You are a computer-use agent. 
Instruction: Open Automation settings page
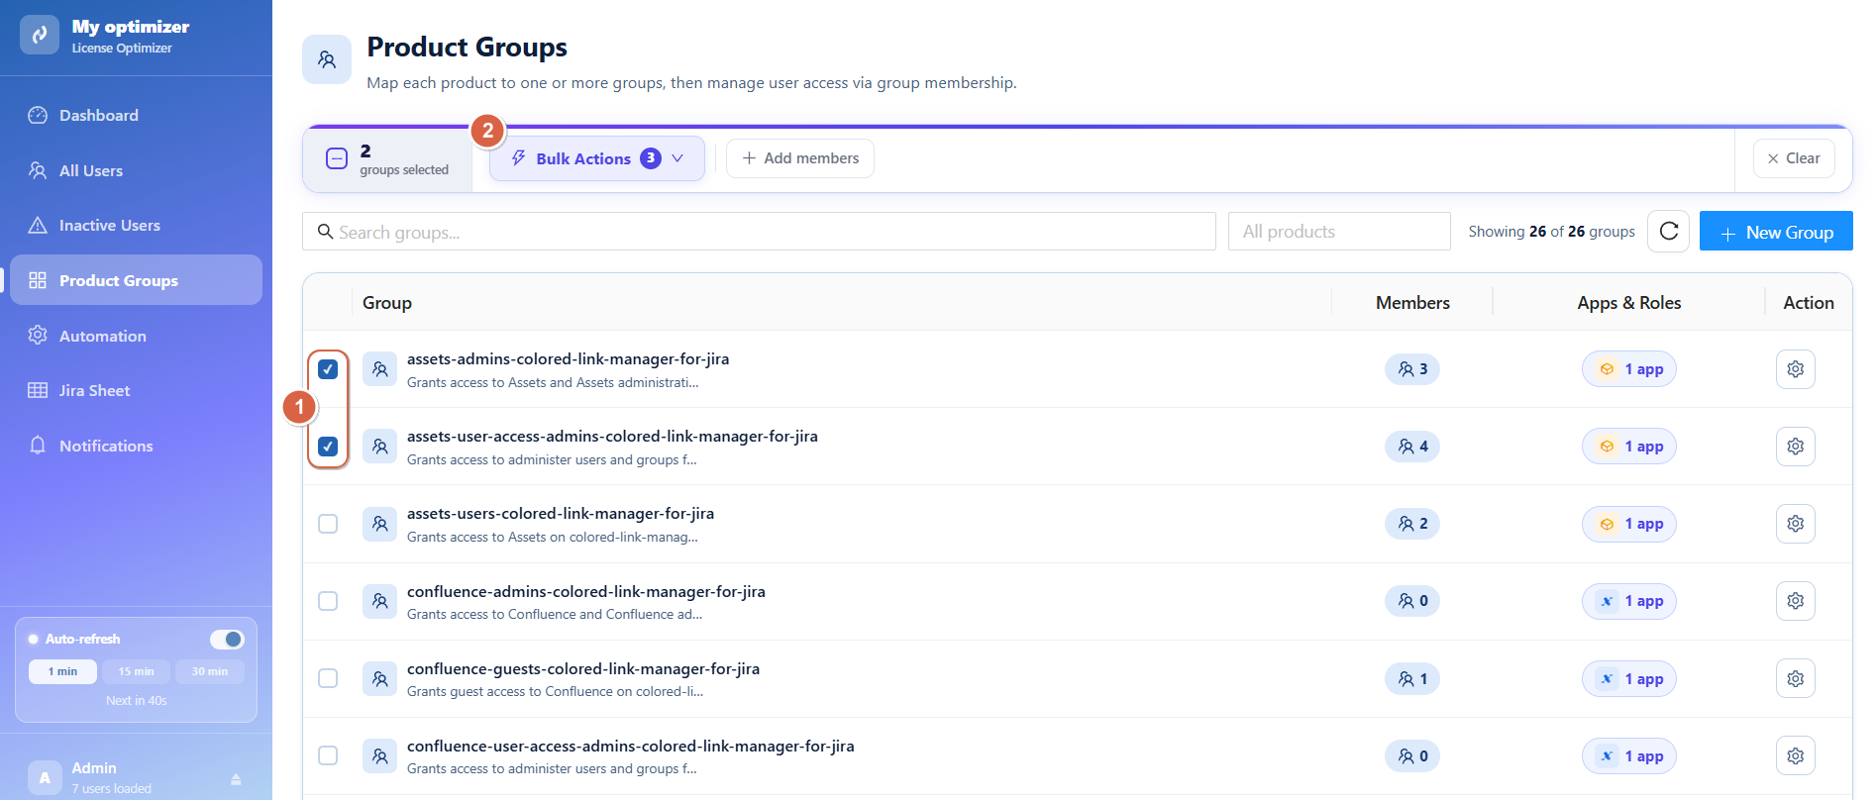136,336
